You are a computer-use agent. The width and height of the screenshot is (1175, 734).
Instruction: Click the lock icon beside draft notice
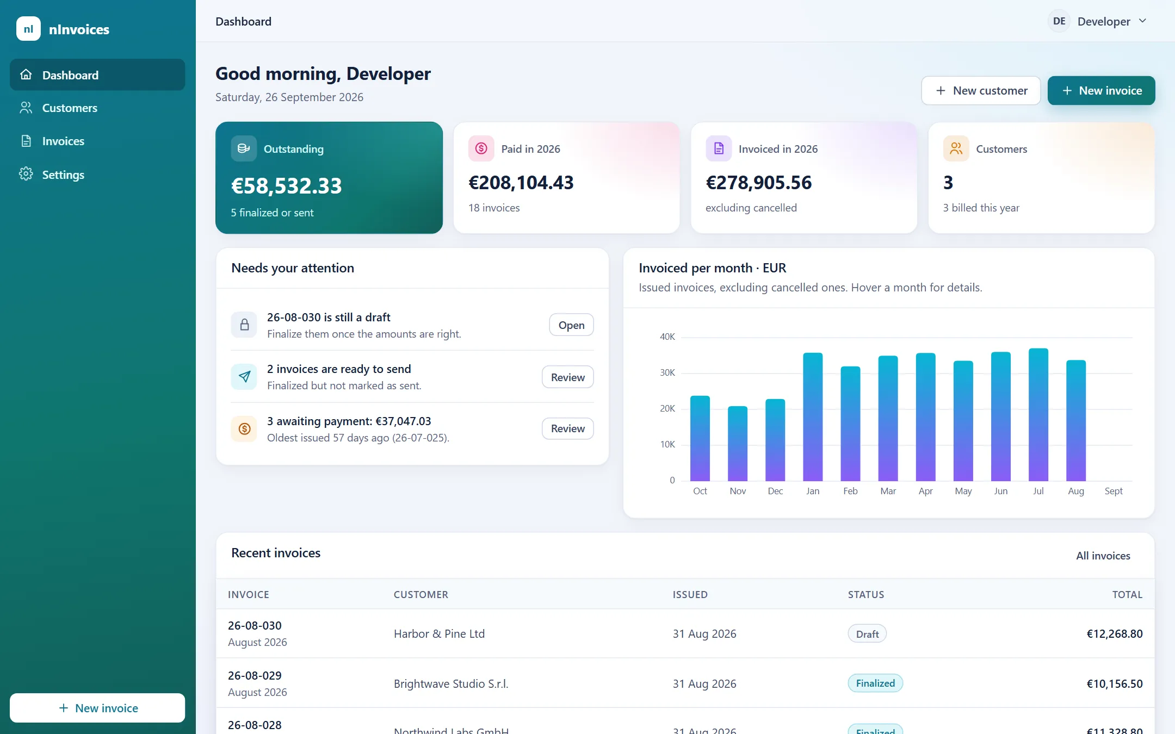point(244,325)
